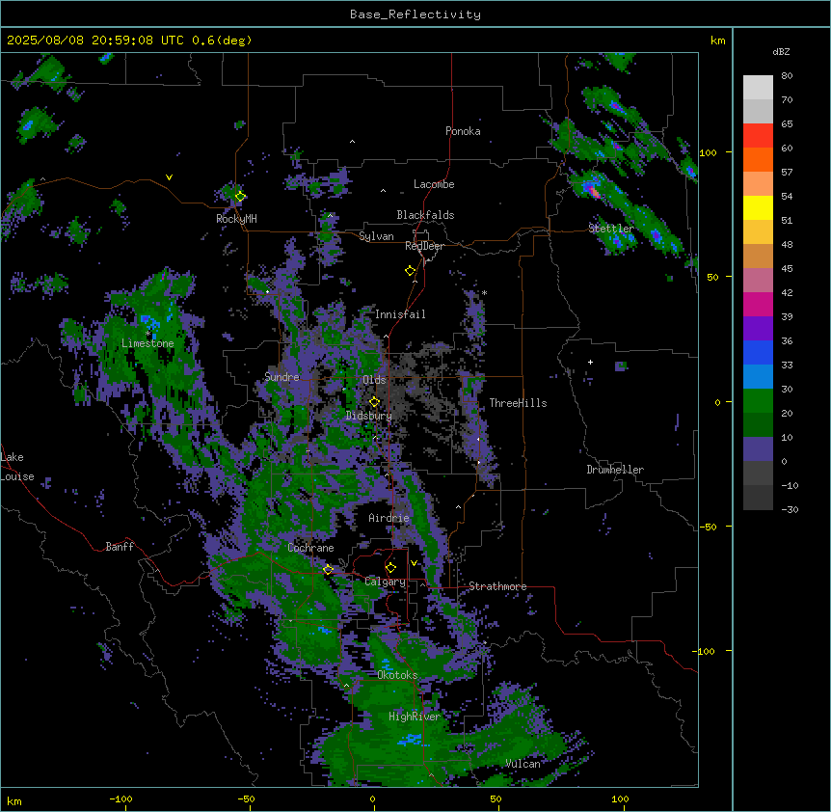Click the Limestone label
This screenshot has height=812, width=831.
[x=147, y=343]
